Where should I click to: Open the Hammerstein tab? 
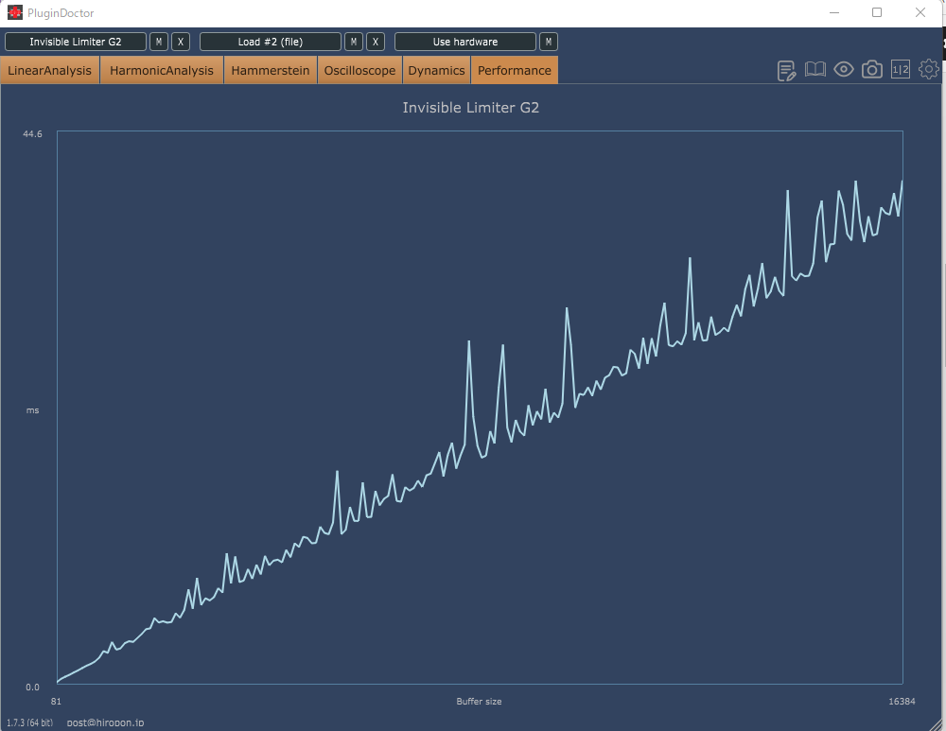(x=271, y=70)
